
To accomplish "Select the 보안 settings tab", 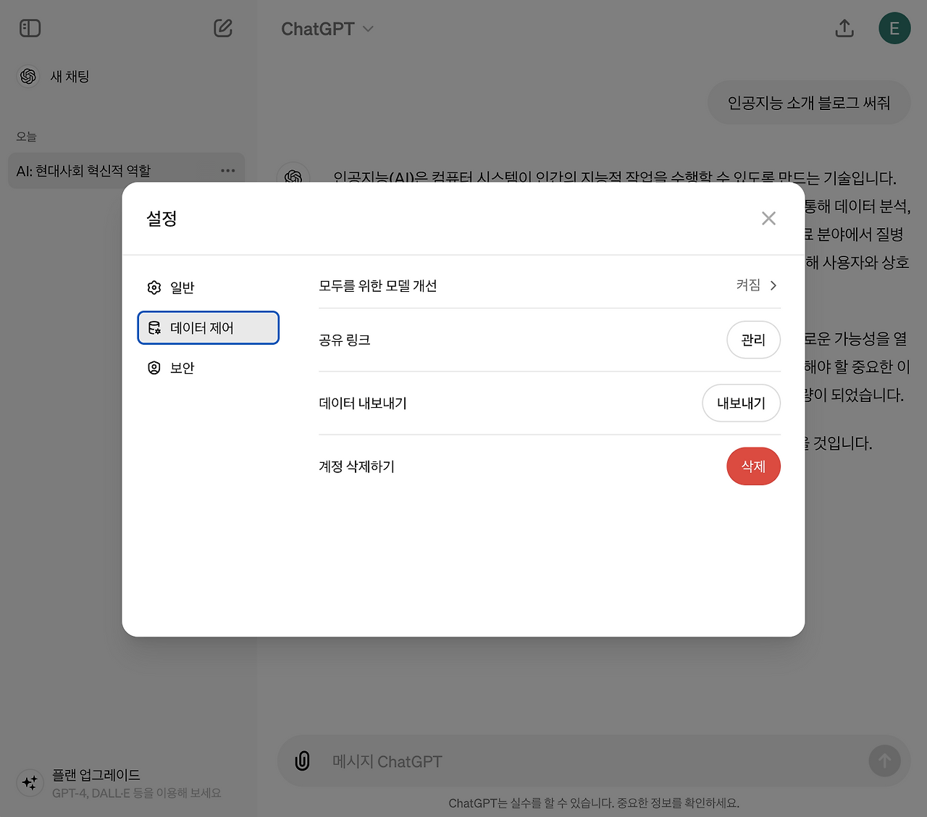I will [208, 368].
